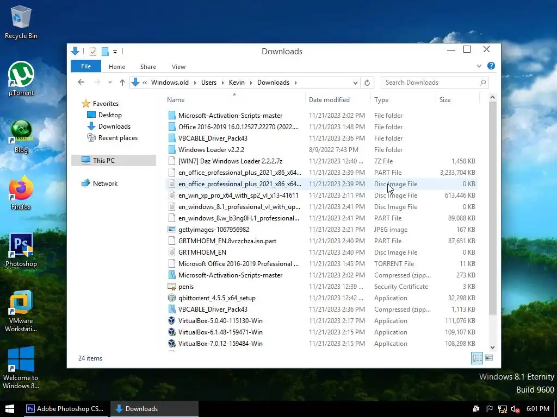Open address bar previous locations dropdown

point(355,83)
